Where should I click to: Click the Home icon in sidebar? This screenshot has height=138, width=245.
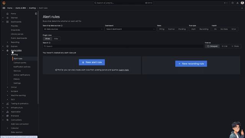(x=7, y=14)
